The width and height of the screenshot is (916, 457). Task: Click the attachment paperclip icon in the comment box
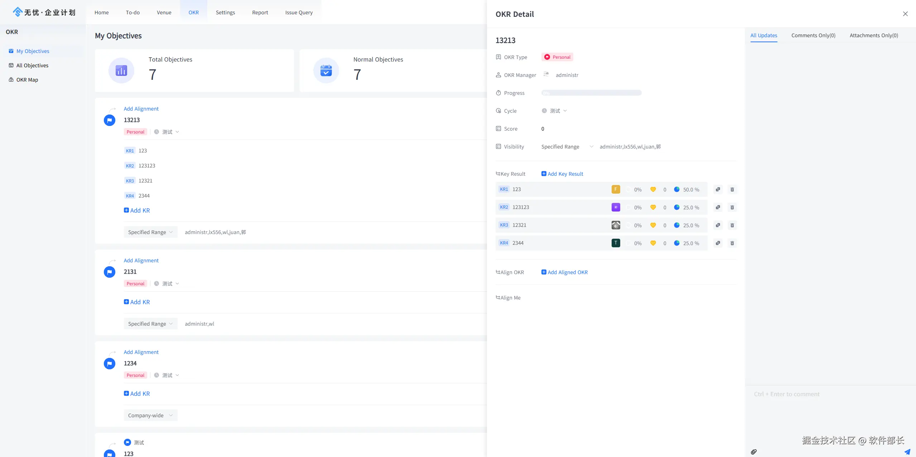click(x=753, y=452)
